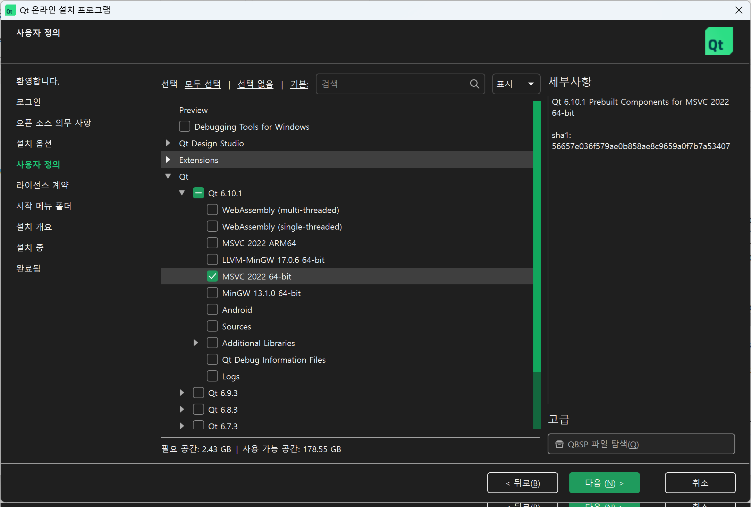
Task: Click the Qt icon in the title bar
Action: click(x=10, y=10)
